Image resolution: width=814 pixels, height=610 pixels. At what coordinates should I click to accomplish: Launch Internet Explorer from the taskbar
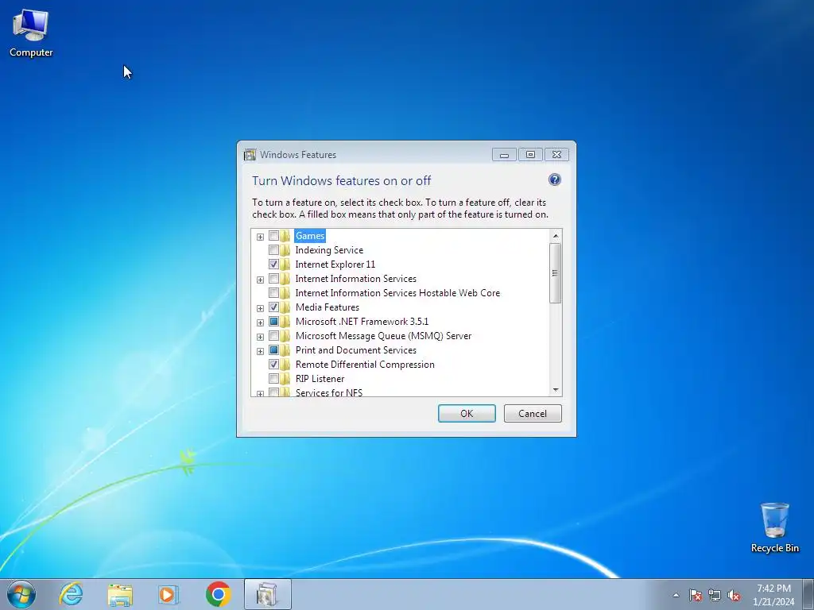coord(71,594)
